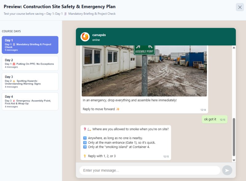The image size is (246, 181).
Task: Click the red question mark icon
Action: click(x=85, y=129)
